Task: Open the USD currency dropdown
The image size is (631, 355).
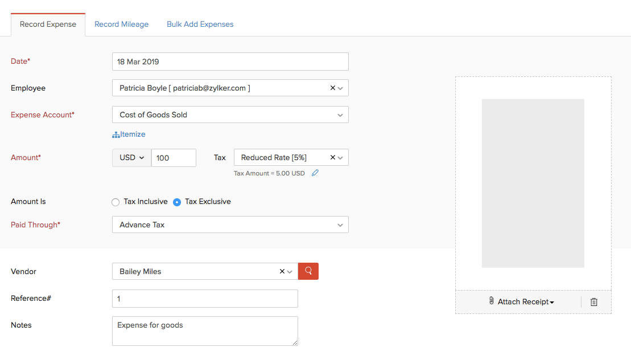Action: [131, 158]
